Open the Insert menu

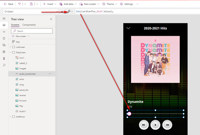[50, 4]
